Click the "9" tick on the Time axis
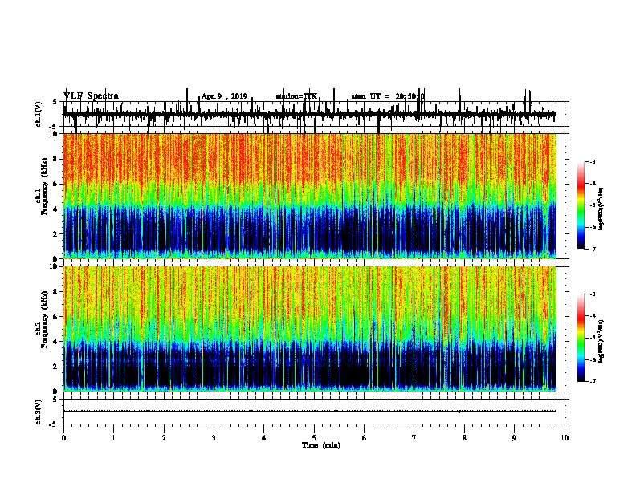The image size is (636, 491). coord(514,438)
